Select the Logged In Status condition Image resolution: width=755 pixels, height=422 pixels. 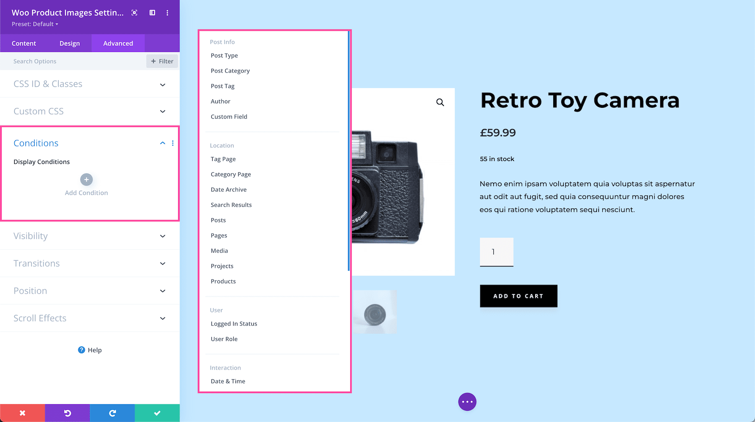tap(234, 323)
